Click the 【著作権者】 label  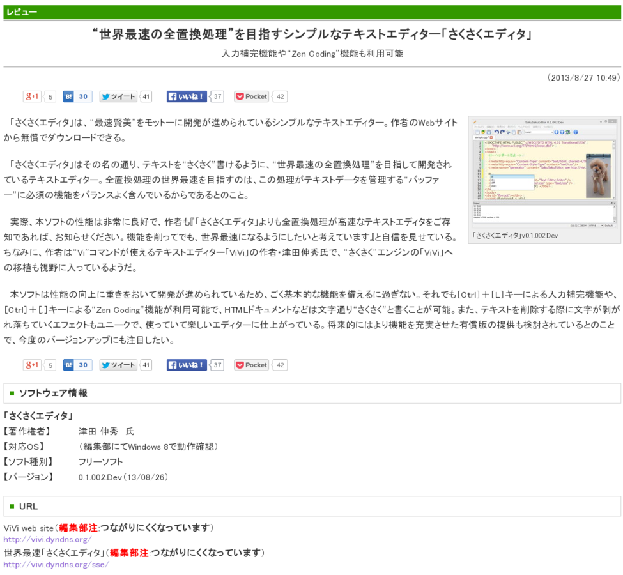point(27,431)
